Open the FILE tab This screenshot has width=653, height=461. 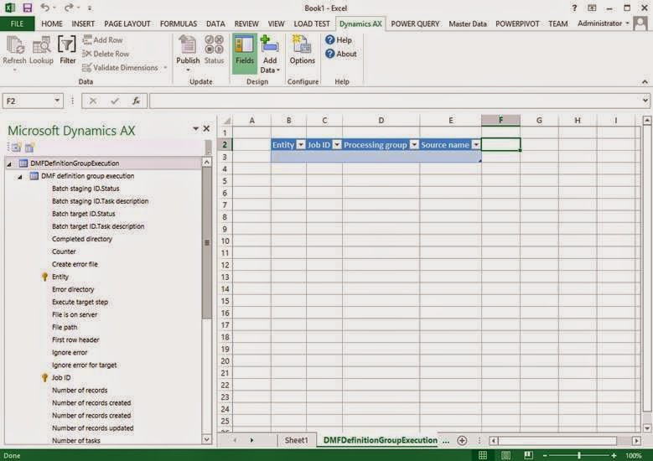17,23
